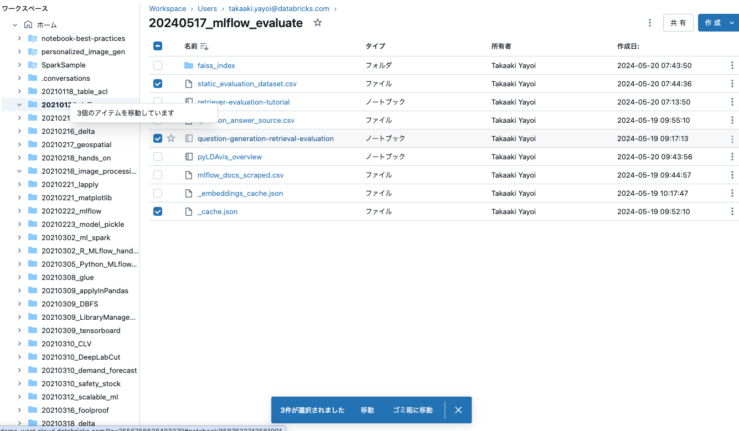The width and height of the screenshot is (739, 431).
Task: Click the notebook icon beside pyLDAvis_overview
Action: 188,157
